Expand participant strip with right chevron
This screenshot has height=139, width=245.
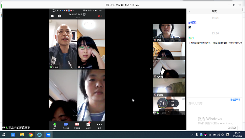151,69
